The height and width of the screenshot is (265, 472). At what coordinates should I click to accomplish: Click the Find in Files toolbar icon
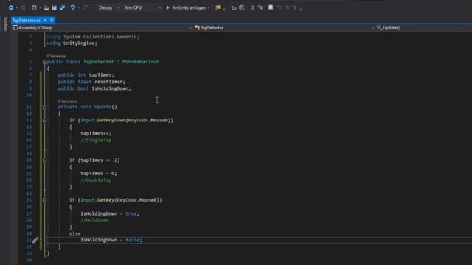coord(218,7)
